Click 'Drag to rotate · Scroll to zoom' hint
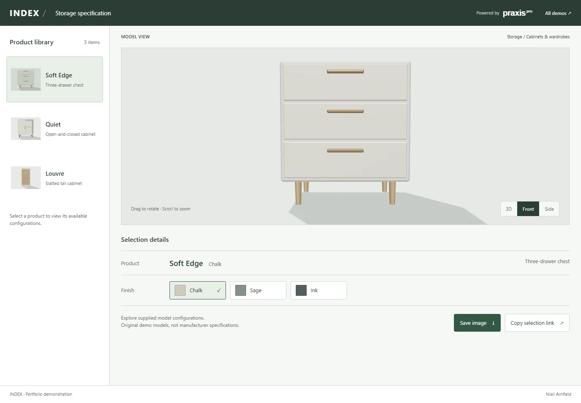The height and width of the screenshot is (403, 581). [x=161, y=209]
